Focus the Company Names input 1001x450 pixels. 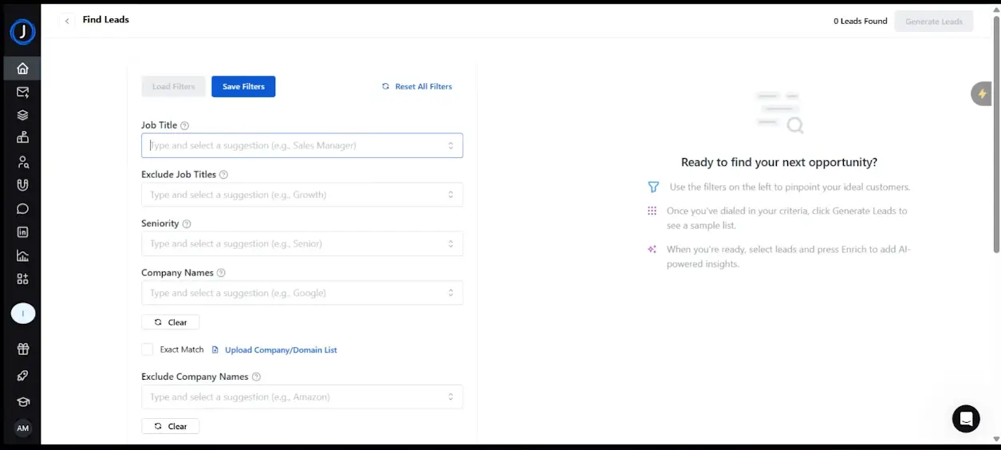[x=301, y=293]
